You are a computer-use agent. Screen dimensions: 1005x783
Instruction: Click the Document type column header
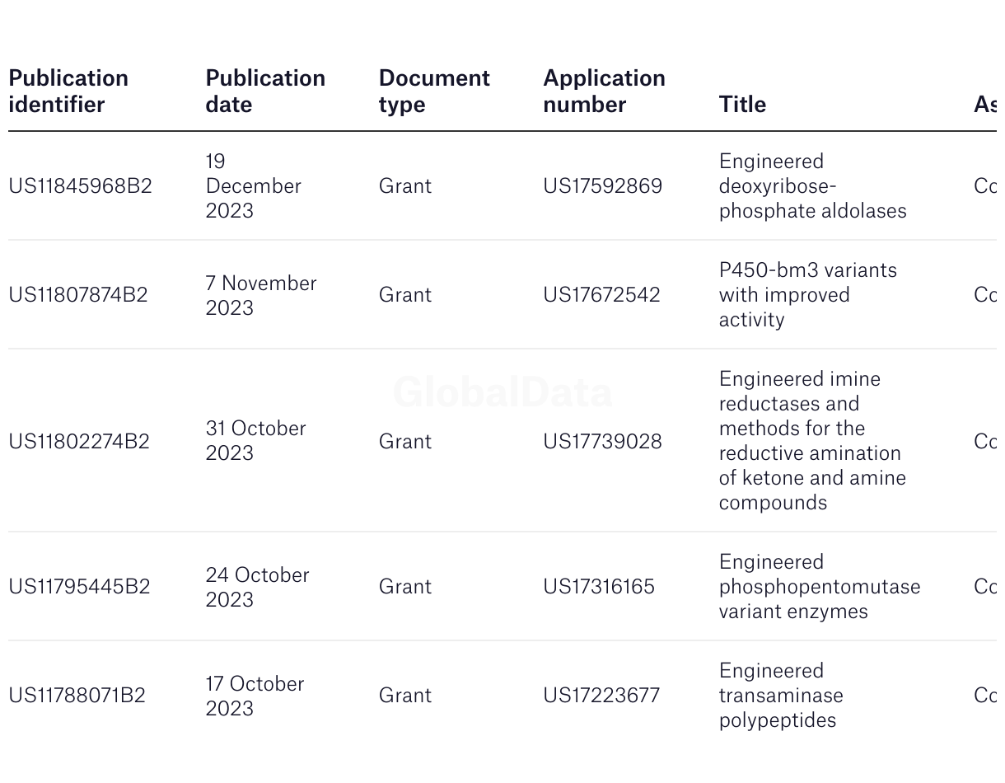[x=434, y=91]
